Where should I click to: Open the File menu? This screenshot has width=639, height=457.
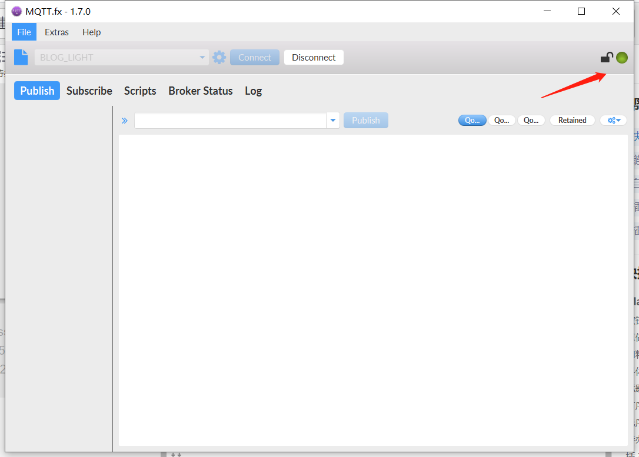[24, 32]
